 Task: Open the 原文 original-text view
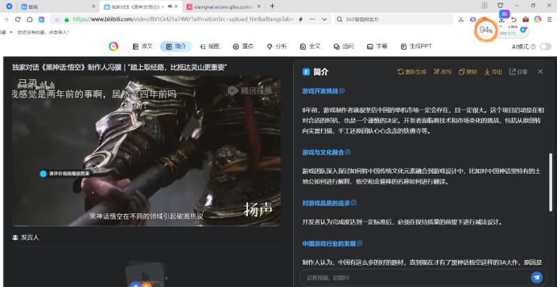(x=143, y=47)
